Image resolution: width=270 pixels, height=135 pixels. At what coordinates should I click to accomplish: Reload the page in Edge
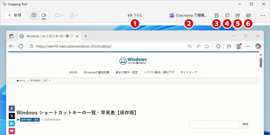(x=21, y=46)
